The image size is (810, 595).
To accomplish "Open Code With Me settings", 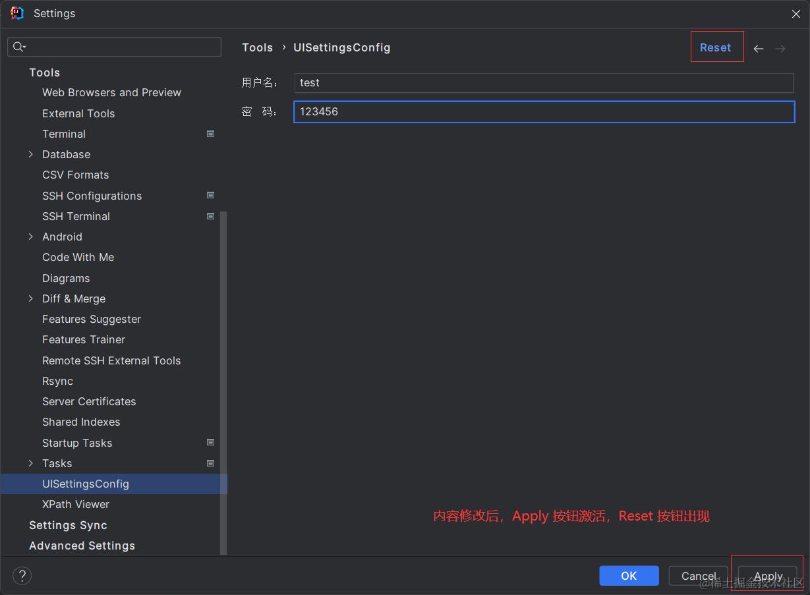I will pyautogui.click(x=78, y=257).
